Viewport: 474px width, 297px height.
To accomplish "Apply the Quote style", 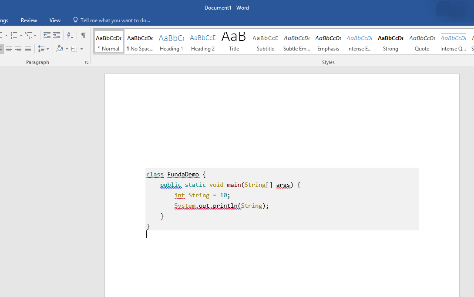I will (x=422, y=42).
